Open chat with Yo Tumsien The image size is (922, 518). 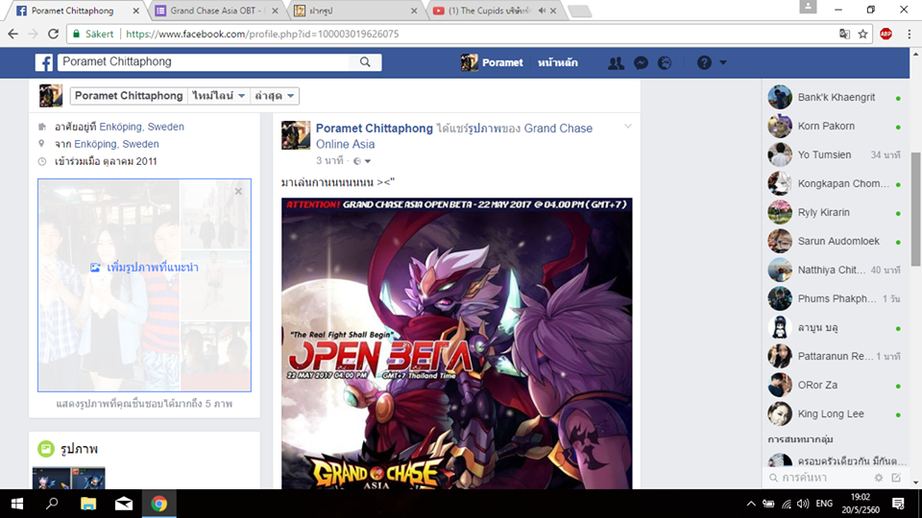[835, 155]
